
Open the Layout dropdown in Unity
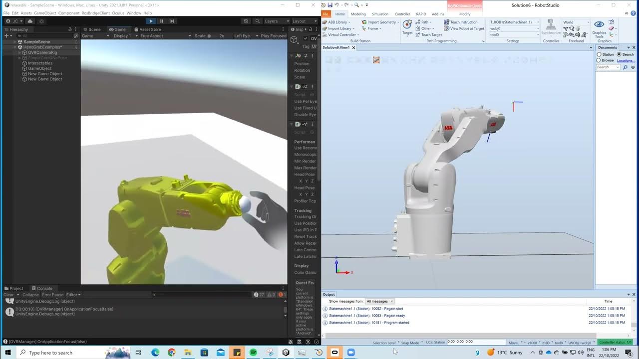[304, 21]
